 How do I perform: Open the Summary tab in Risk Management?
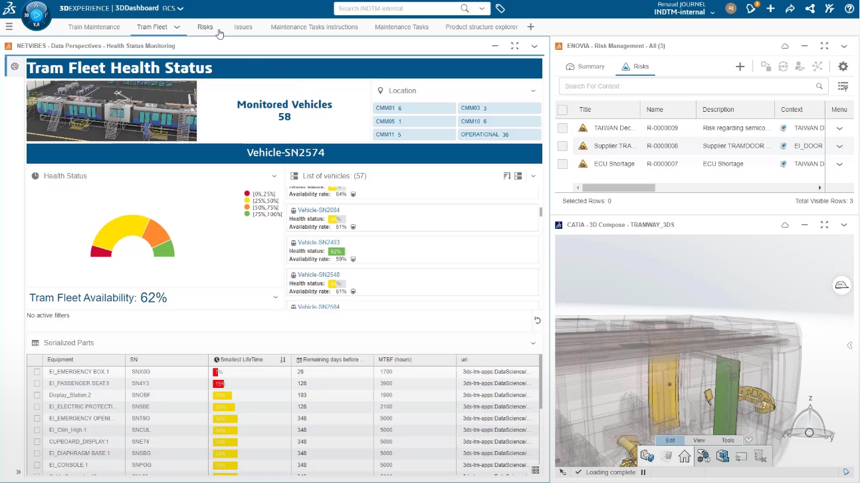tap(585, 67)
